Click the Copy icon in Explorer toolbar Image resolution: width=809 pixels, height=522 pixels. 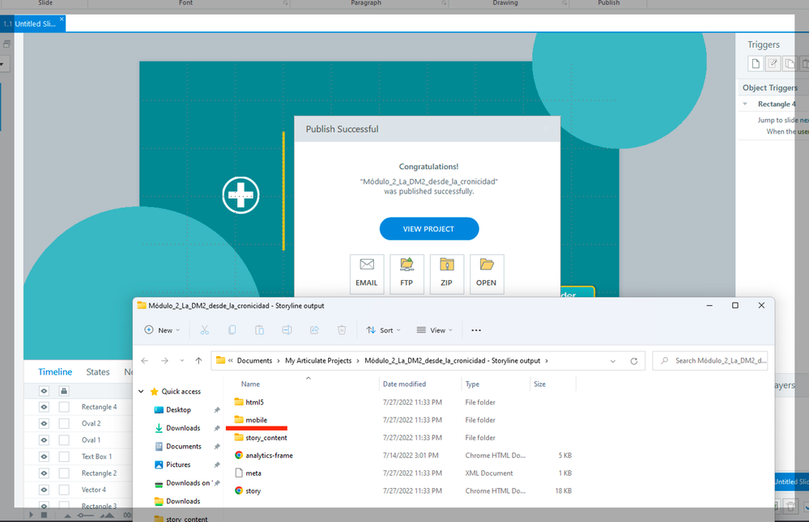232,330
